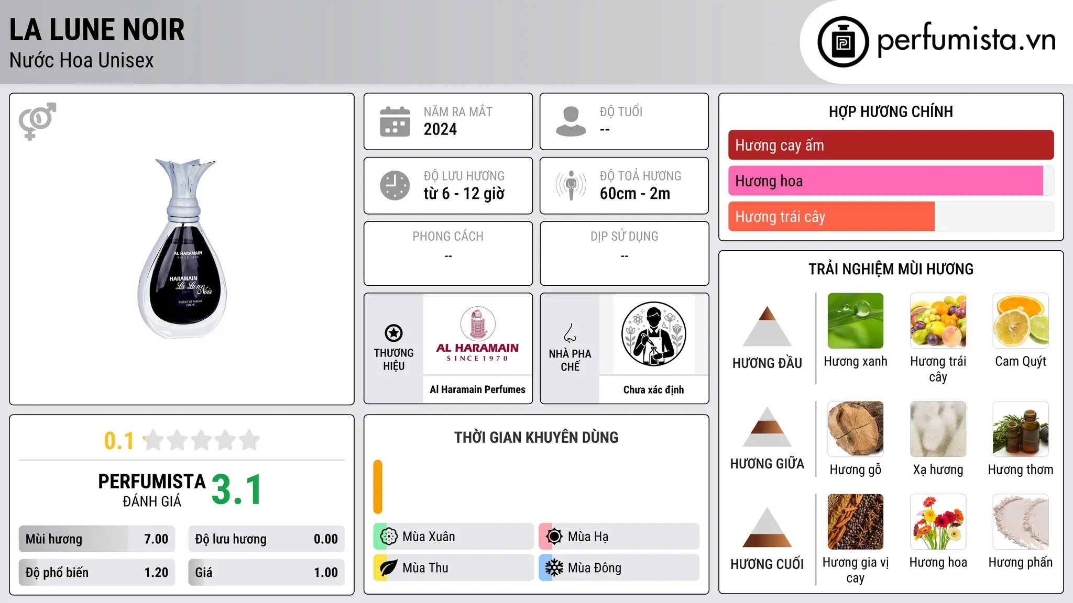
Task: Click the flower icon for Mùa Xuân
Action: click(x=389, y=537)
